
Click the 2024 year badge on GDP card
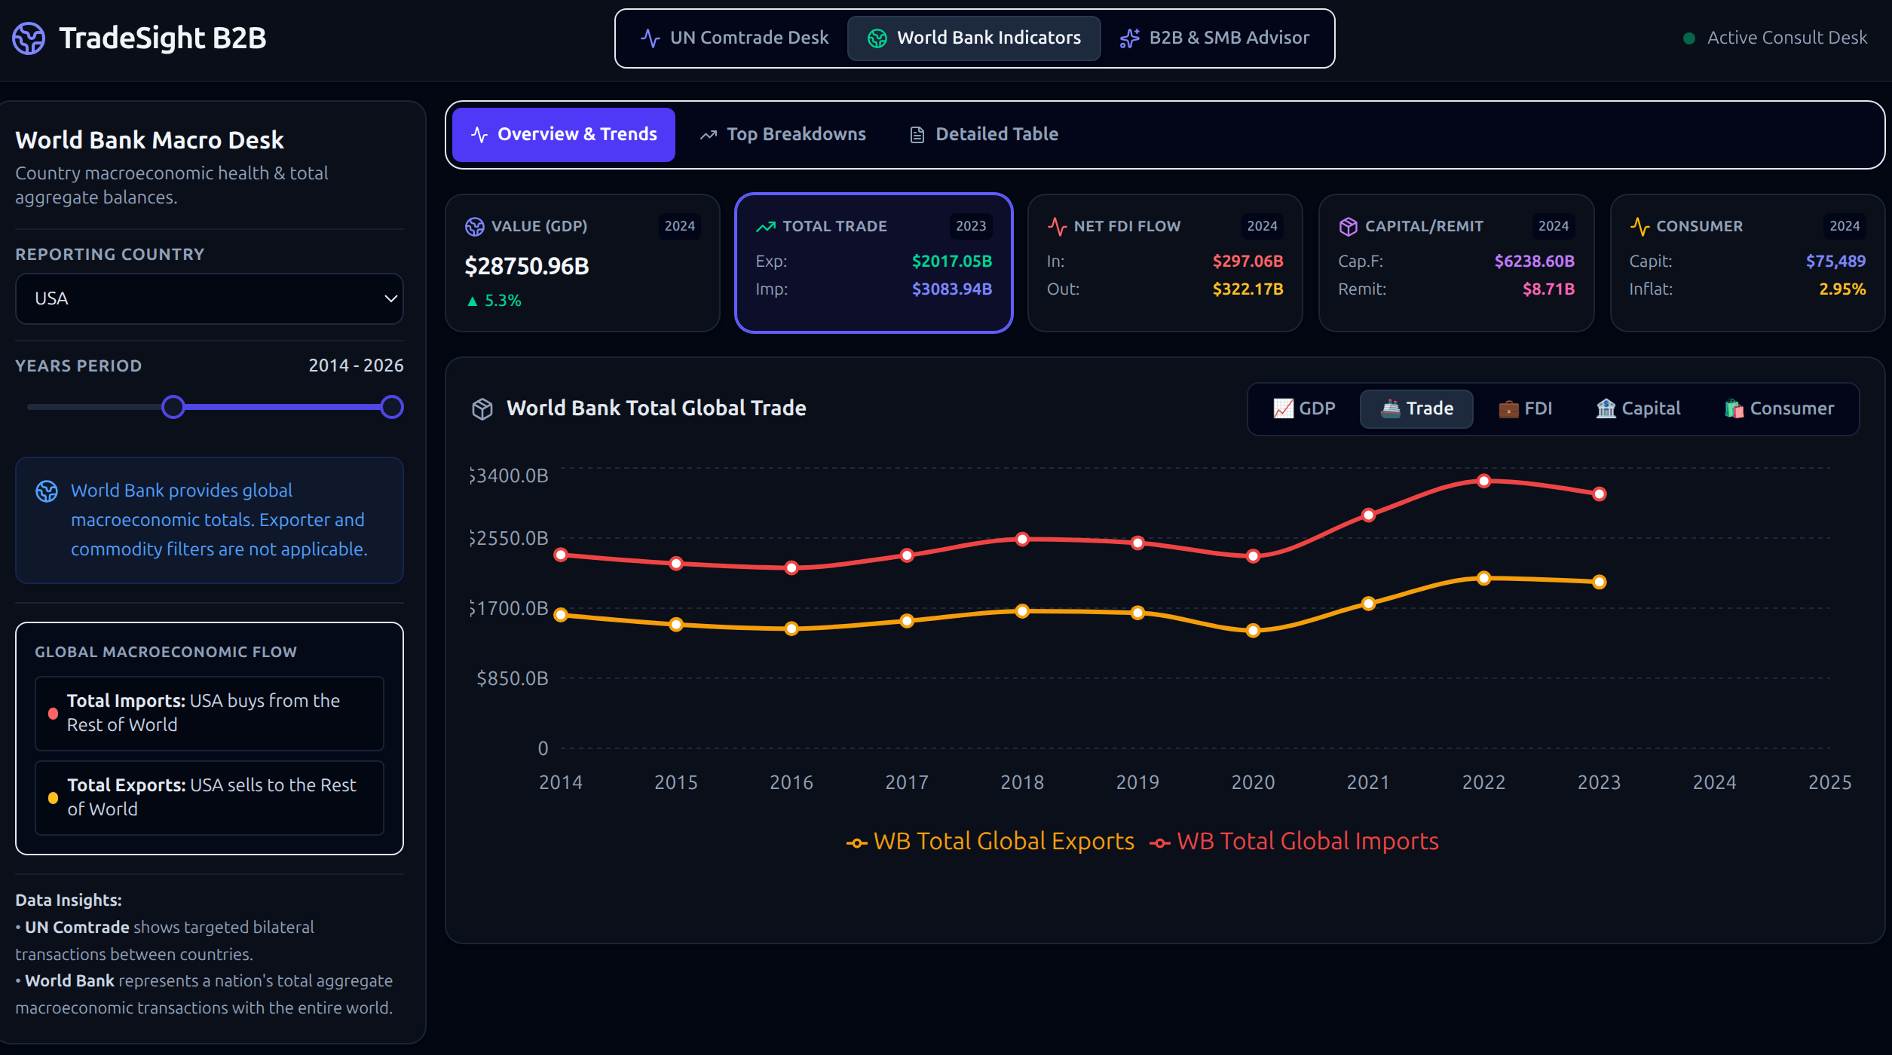679,226
